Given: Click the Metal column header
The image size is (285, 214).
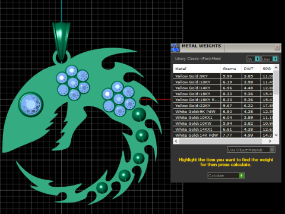Looking at the screenshot, I should pos(197,69).
